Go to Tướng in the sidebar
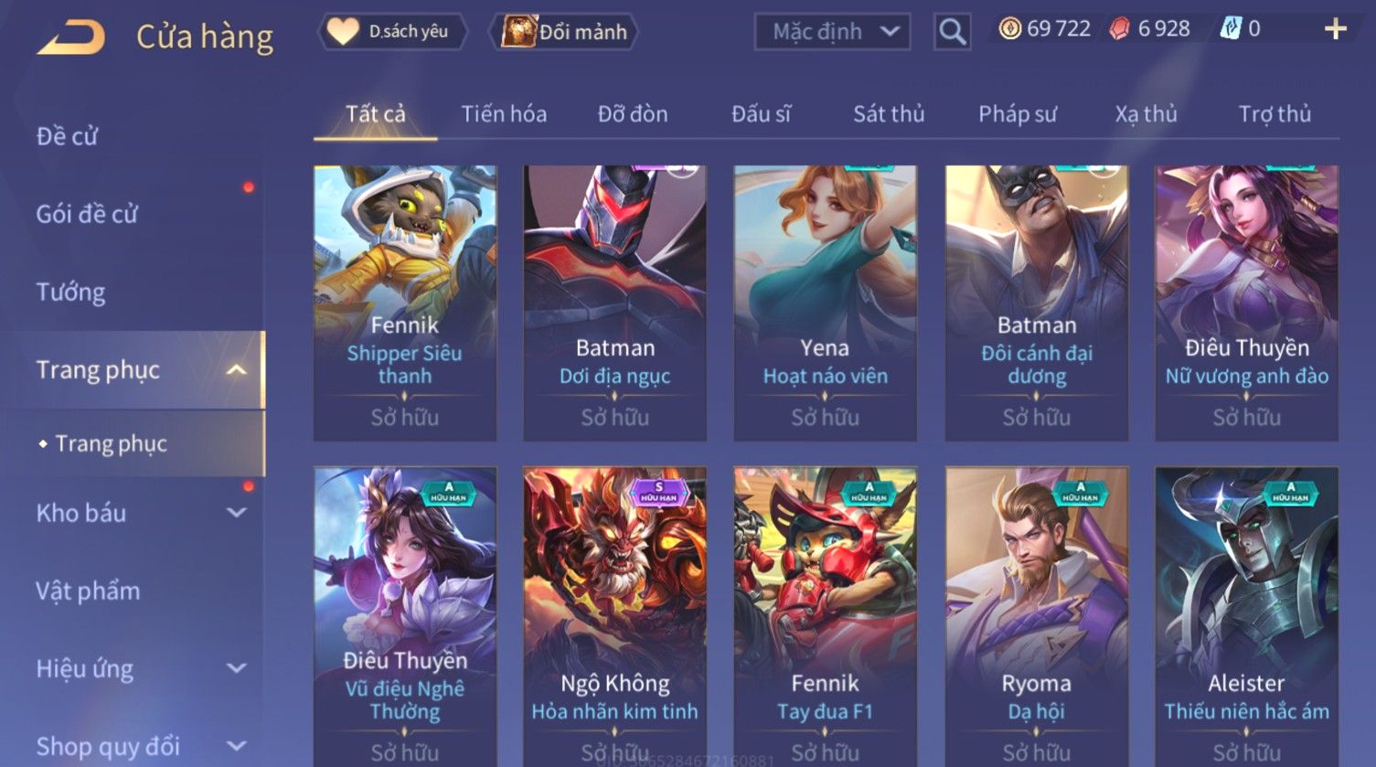 70,293
